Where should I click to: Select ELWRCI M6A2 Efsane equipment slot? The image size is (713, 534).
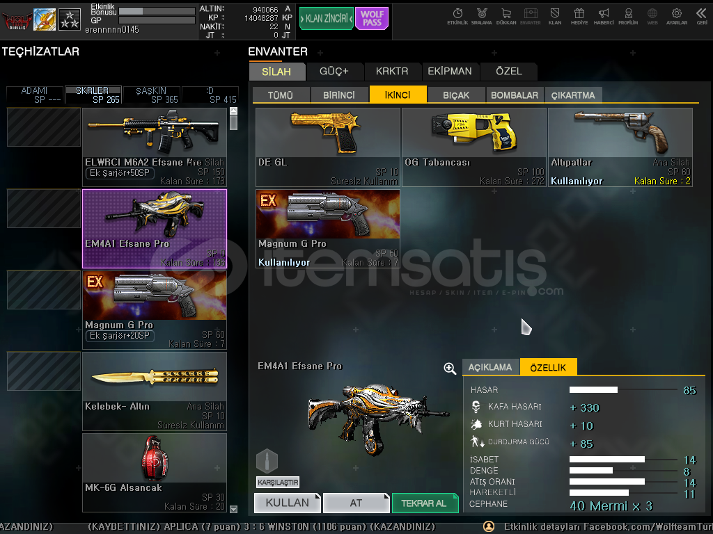tap(155, 147)
